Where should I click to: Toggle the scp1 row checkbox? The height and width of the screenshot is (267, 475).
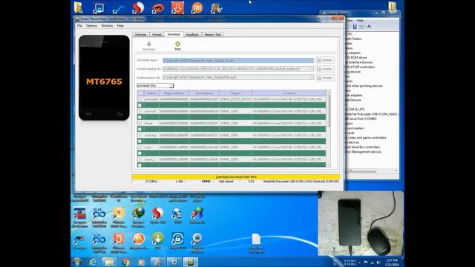[x=140, y=148]
